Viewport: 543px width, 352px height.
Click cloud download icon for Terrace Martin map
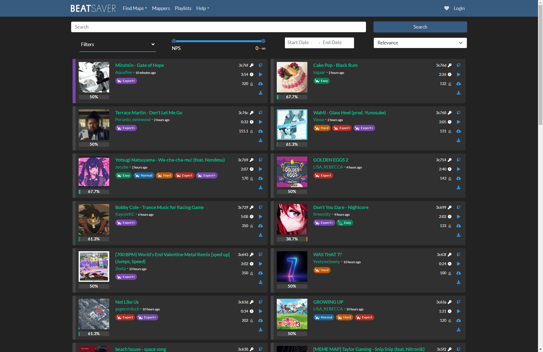coord(260,131)
